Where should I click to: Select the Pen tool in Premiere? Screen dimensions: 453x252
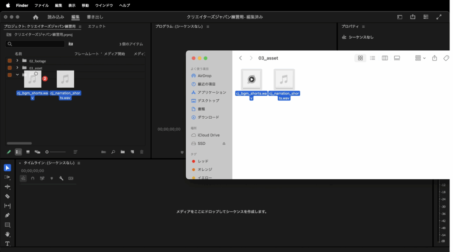(x=7, y=215)
